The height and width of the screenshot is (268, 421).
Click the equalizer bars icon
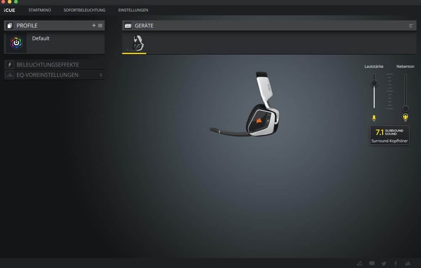pyautogui.click(x=10, y=75)
